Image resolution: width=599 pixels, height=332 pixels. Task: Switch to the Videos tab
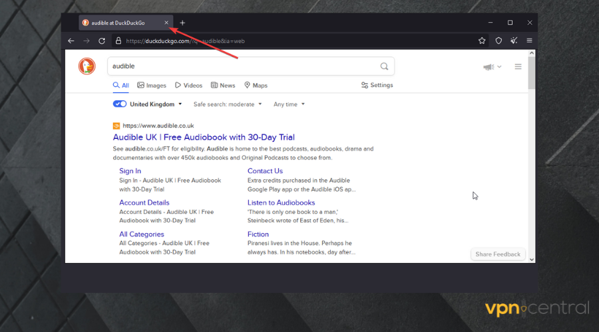tap(188, 85)
